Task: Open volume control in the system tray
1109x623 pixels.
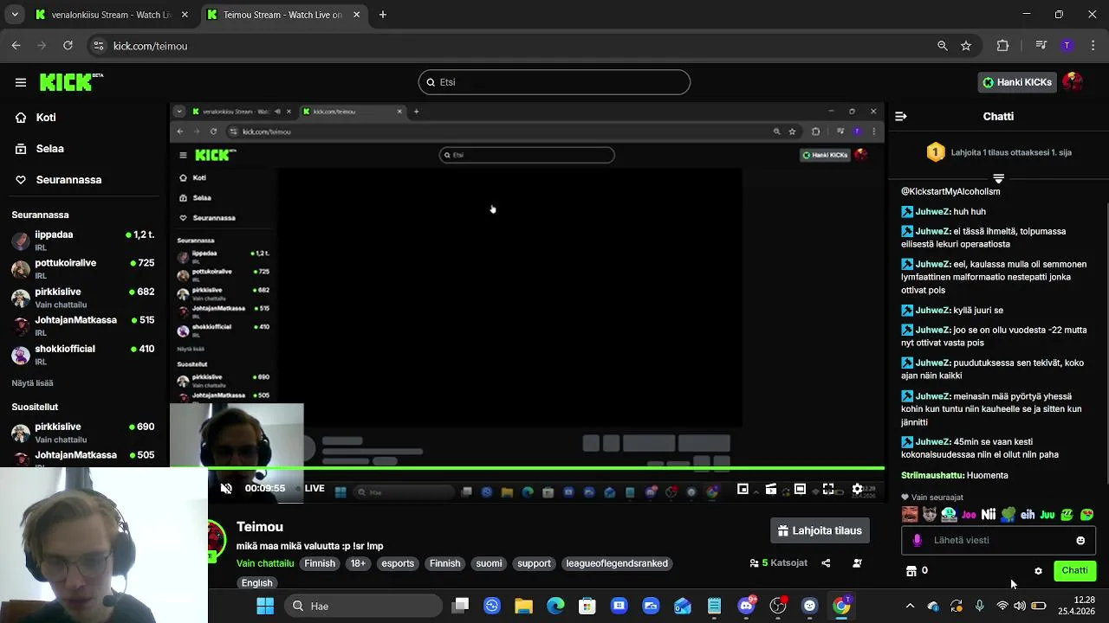Action: point(1020,606)
